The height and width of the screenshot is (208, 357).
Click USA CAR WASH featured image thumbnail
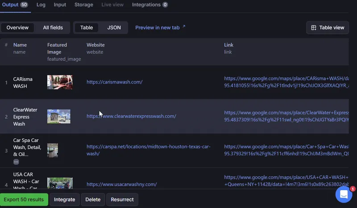coord(60,183)
